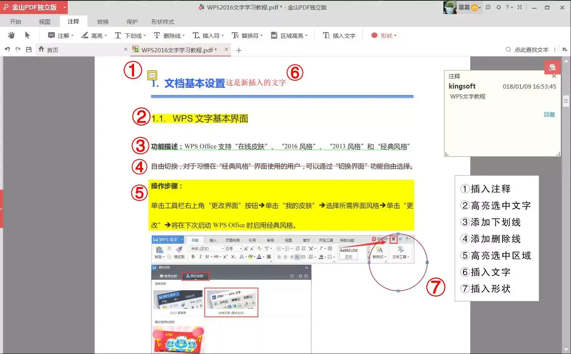Expand the 注解 dropdown arrow
Screen dimensions: 571x354
pyautogui.click(x=72, y=36)
